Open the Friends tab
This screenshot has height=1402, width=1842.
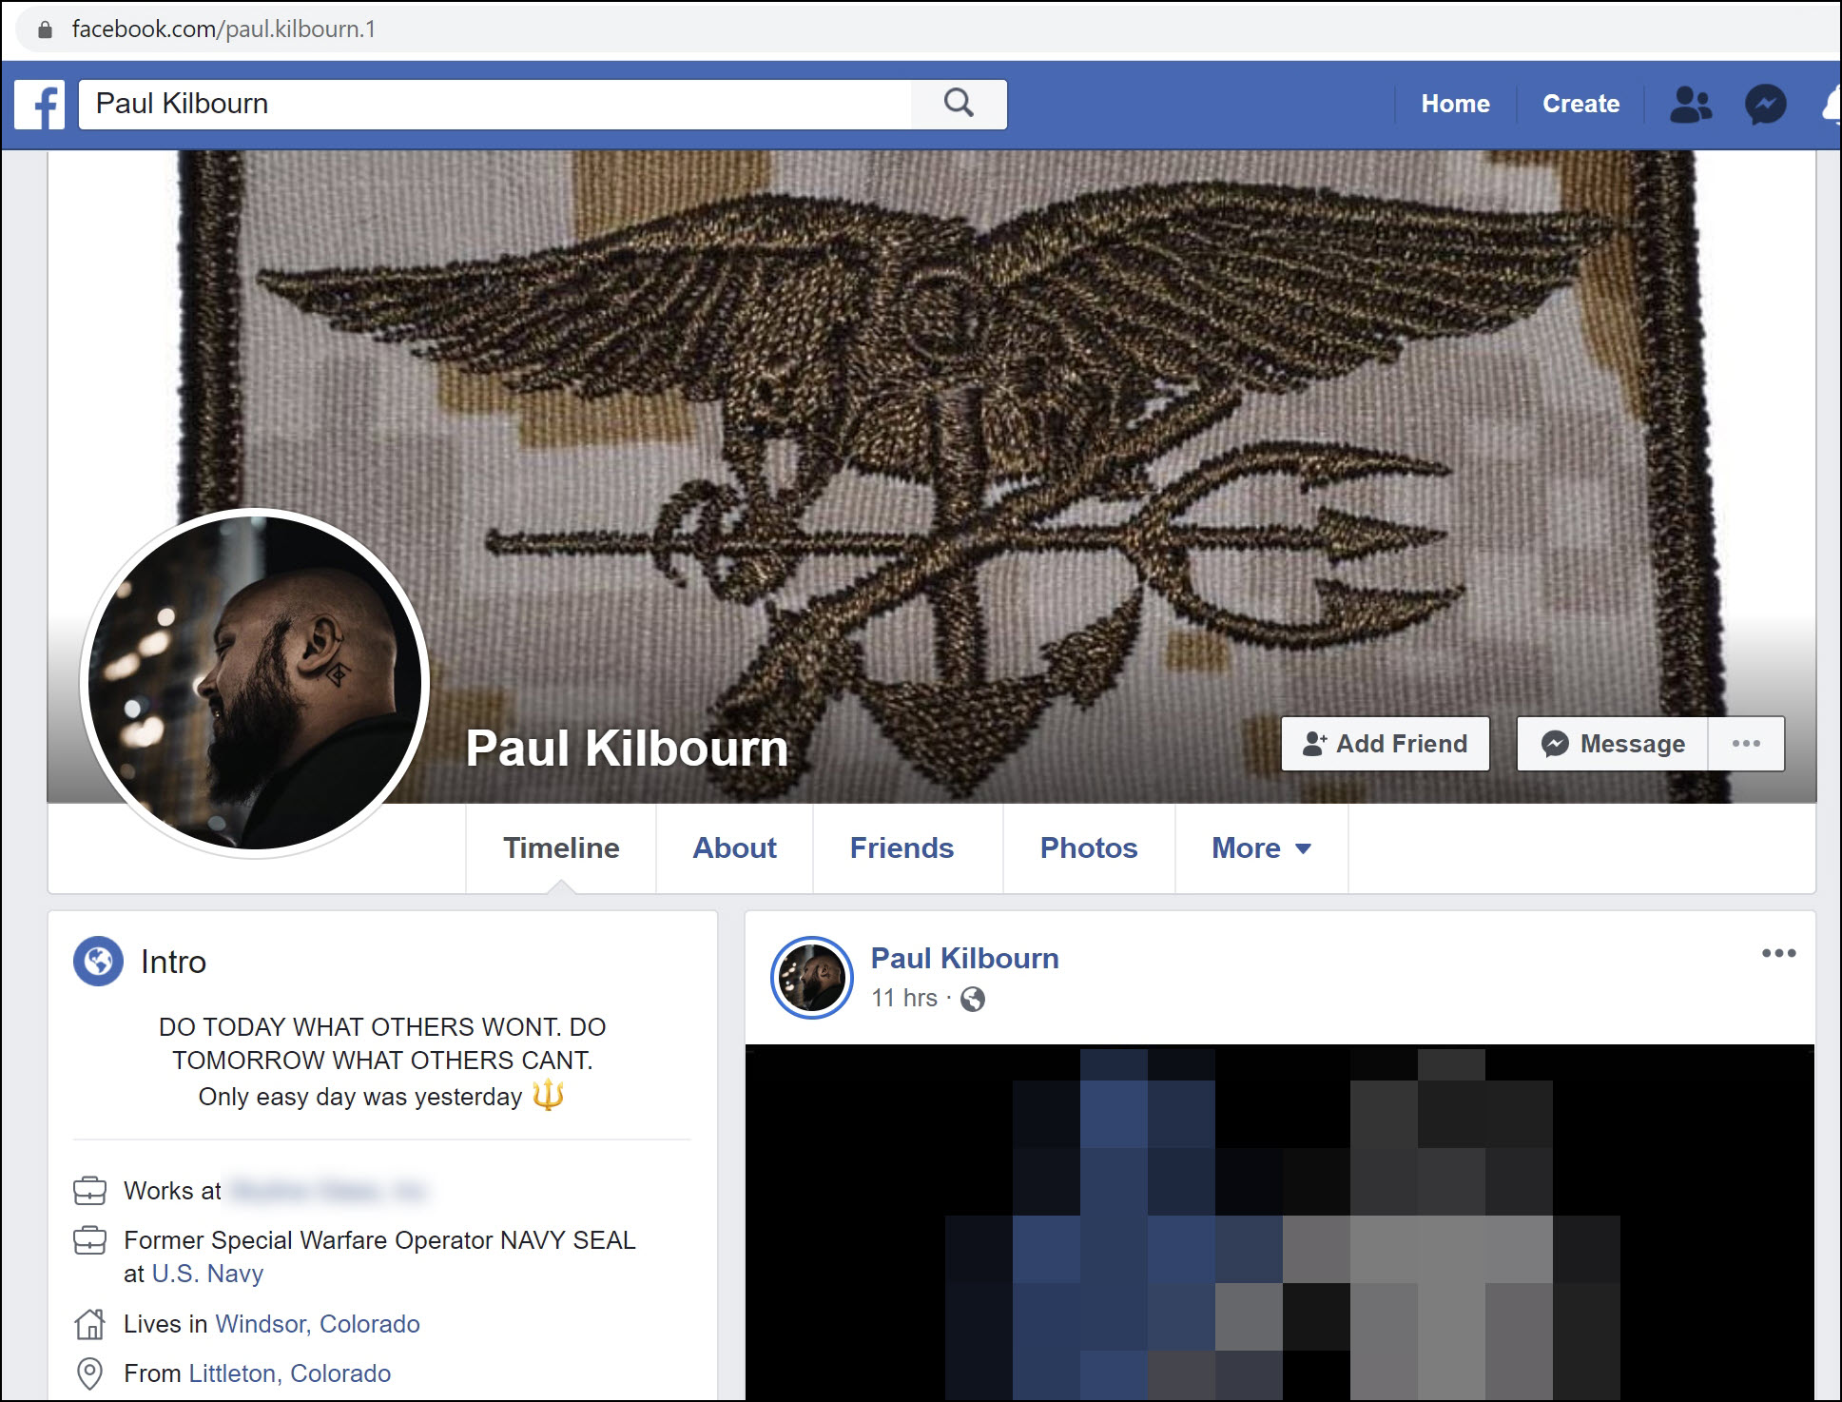(902, 847)
